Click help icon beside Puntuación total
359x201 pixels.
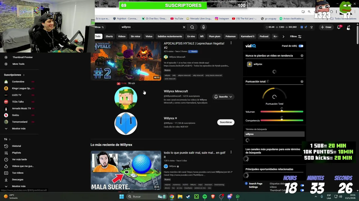click(302, 82)
